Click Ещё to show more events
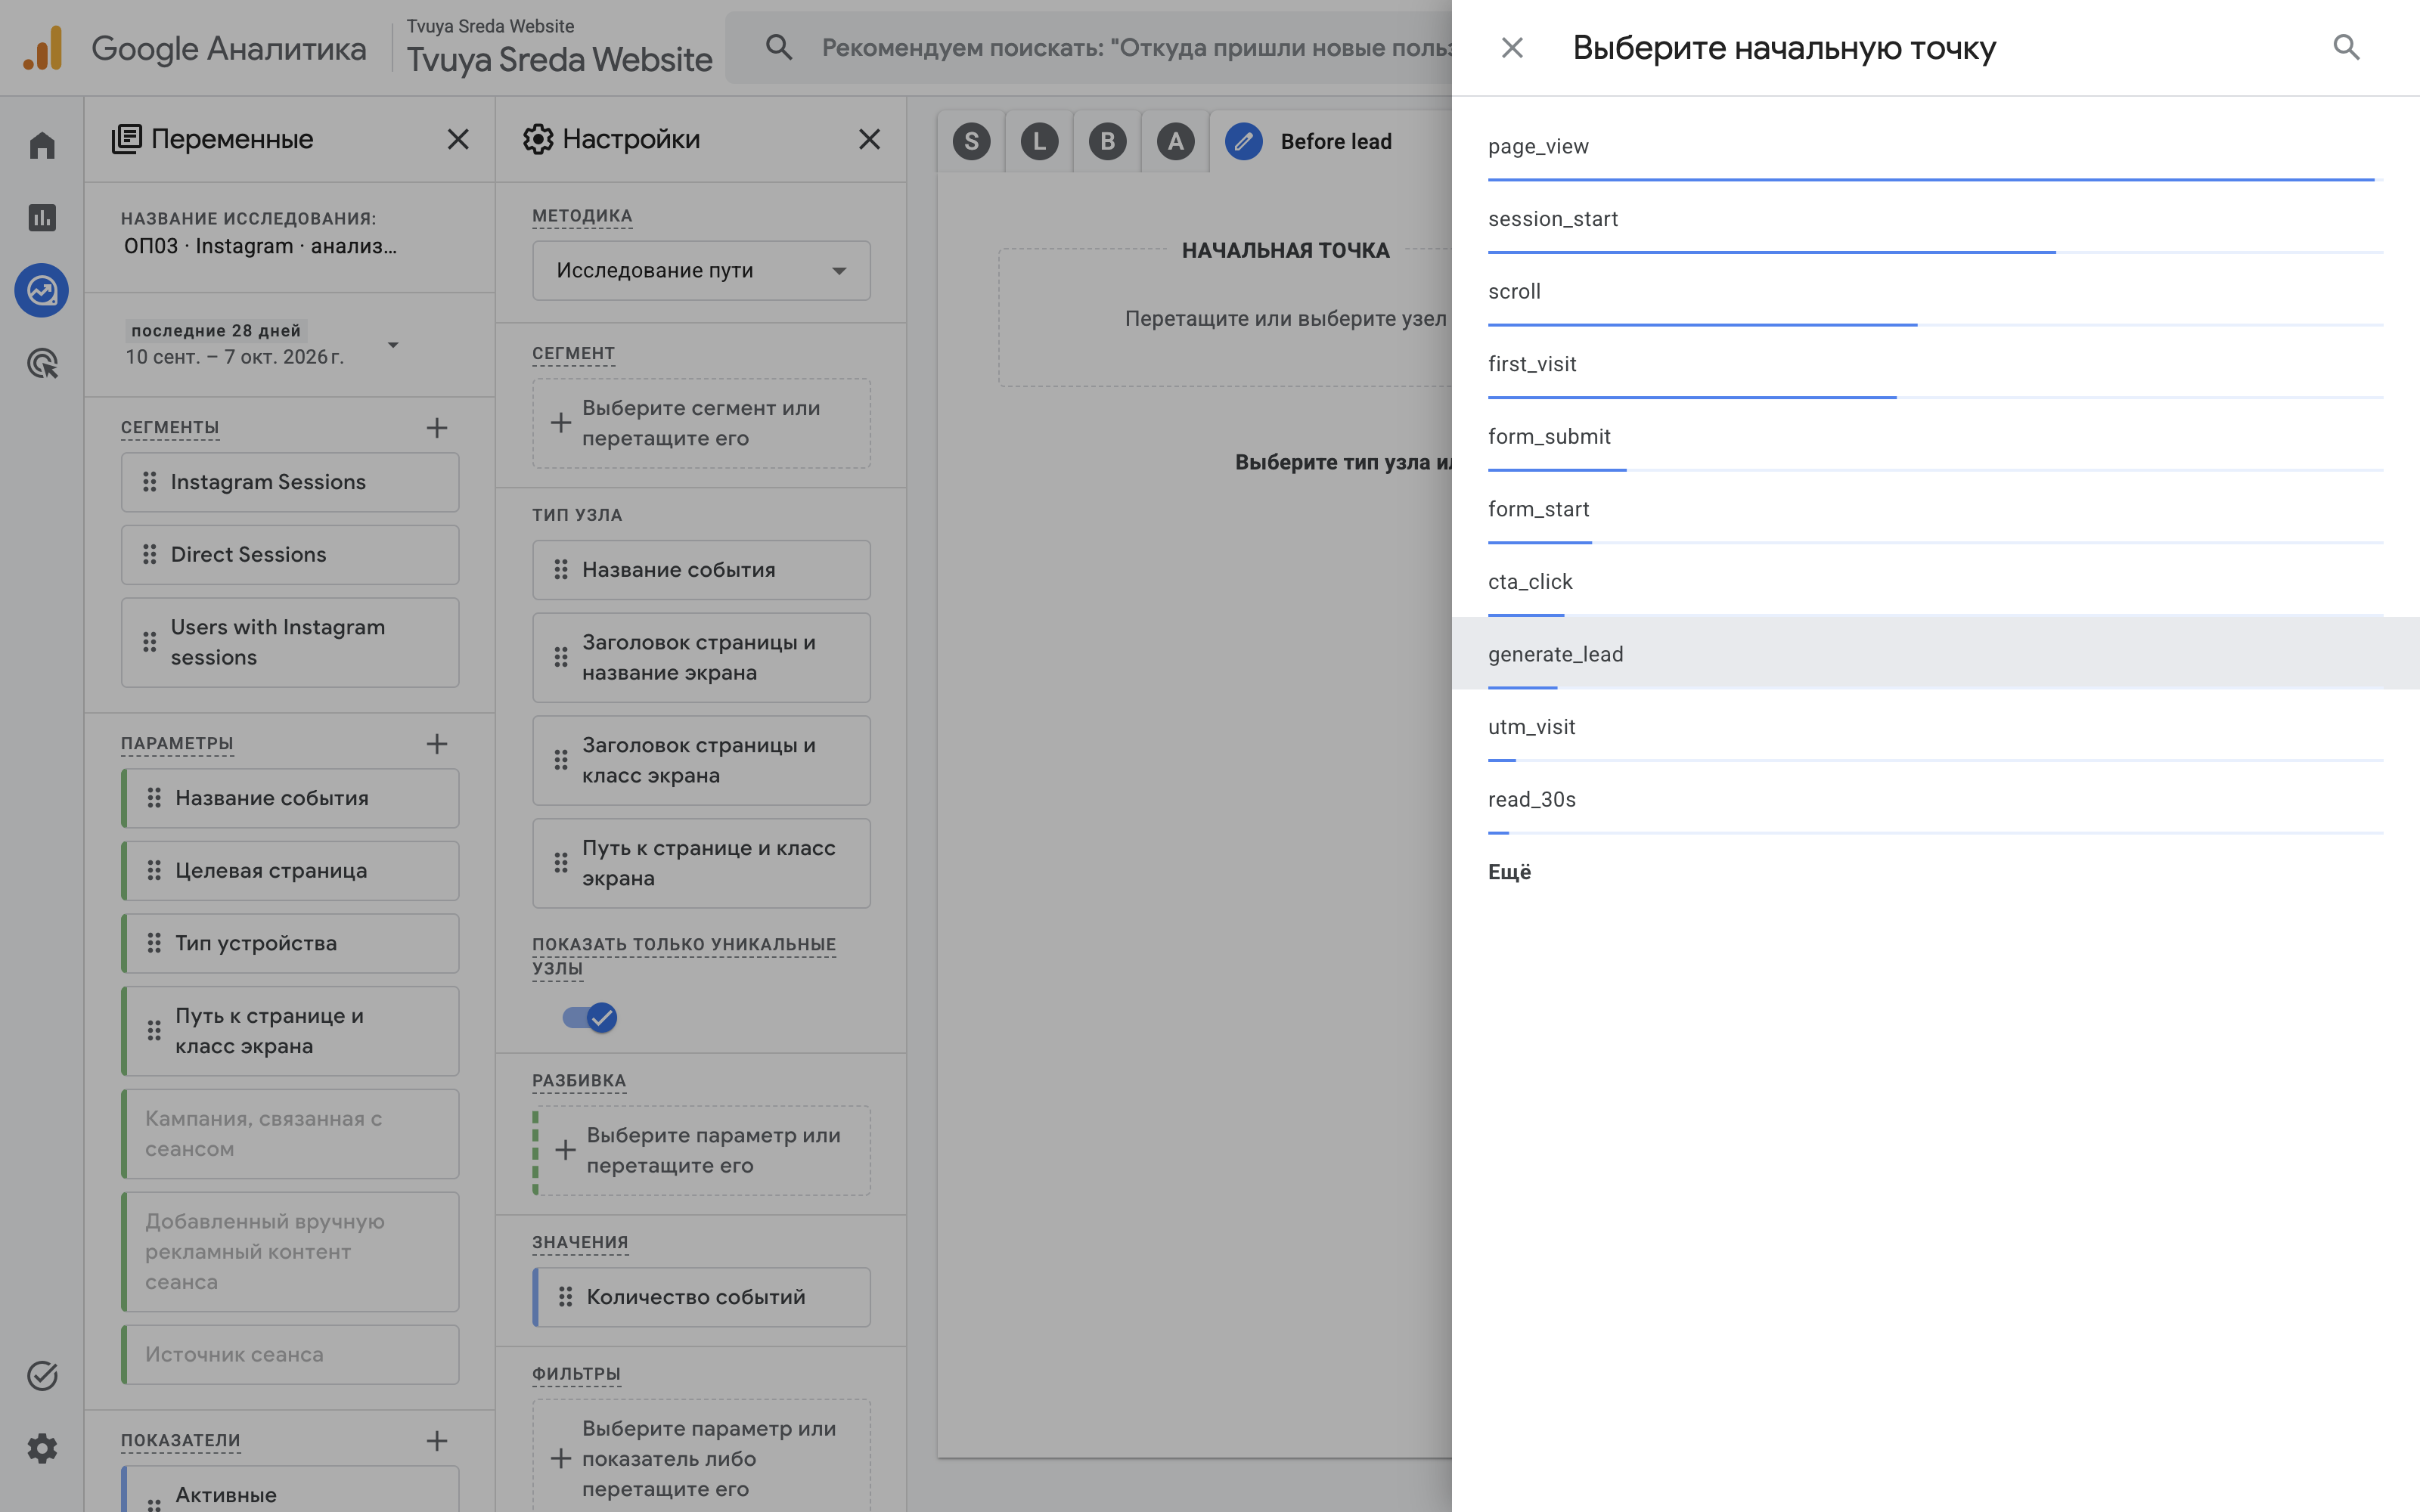This screenshot has height=1512, width=2420. (1509, 872)
